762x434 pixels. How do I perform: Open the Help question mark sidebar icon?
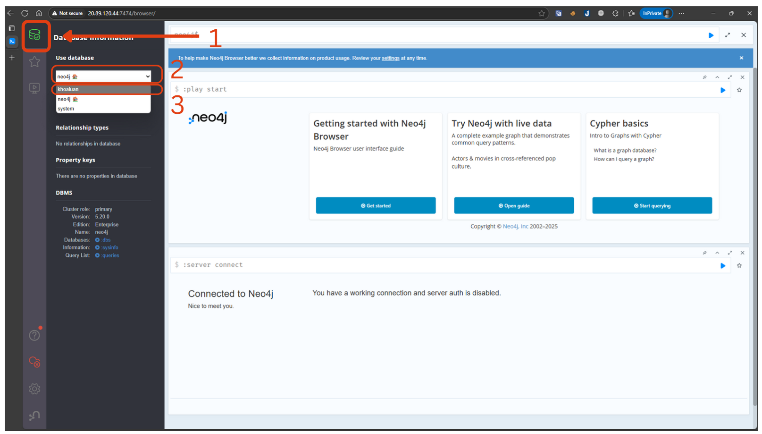[x=34, y=335]
